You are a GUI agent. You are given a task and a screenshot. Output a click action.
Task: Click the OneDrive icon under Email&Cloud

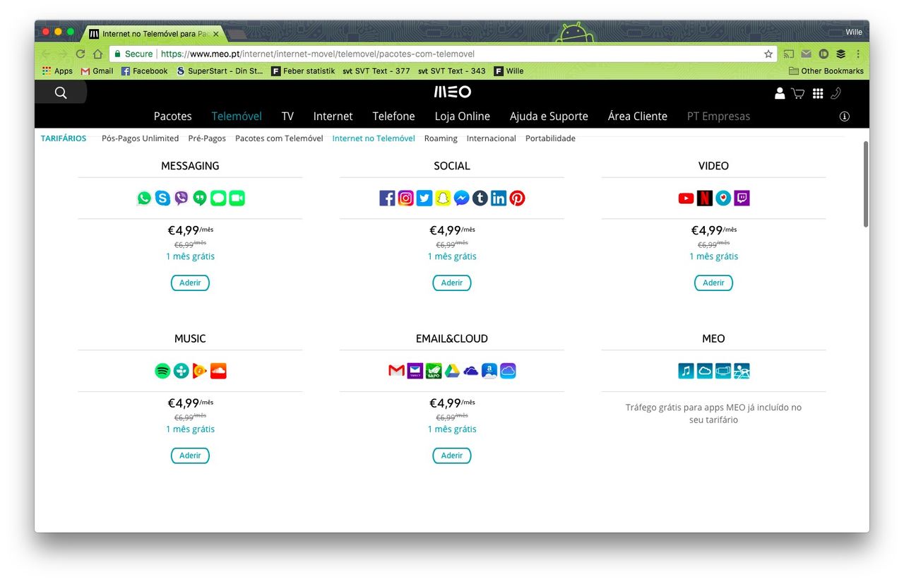[x=471, y=371]
